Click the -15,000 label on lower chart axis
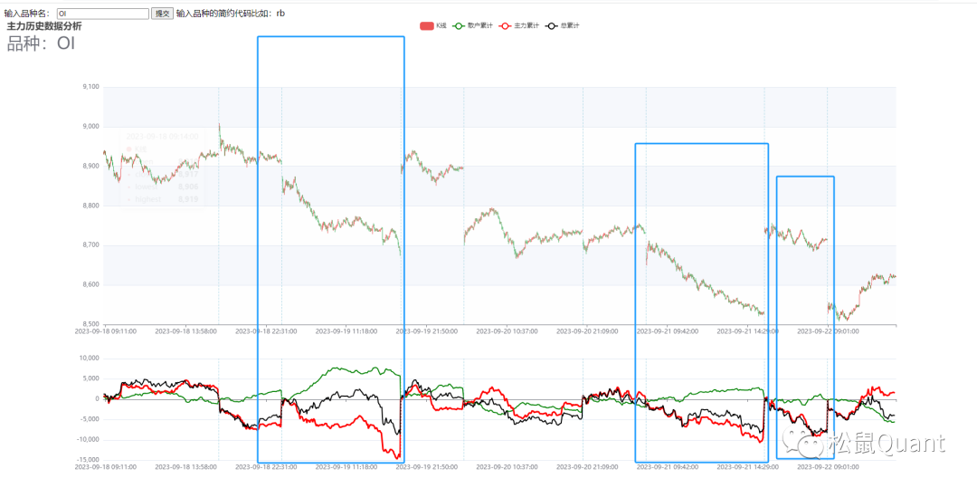The height and width of the screenshot is (488, 977). pyautogui.click(x=87, y=460)
